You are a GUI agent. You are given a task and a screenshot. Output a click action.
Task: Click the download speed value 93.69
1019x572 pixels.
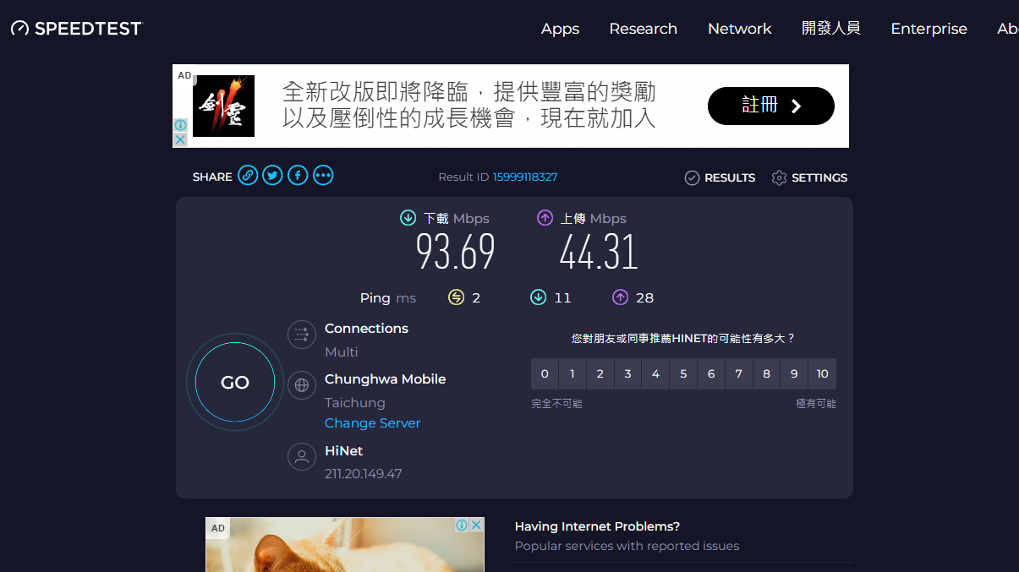[x=456, y=252]
